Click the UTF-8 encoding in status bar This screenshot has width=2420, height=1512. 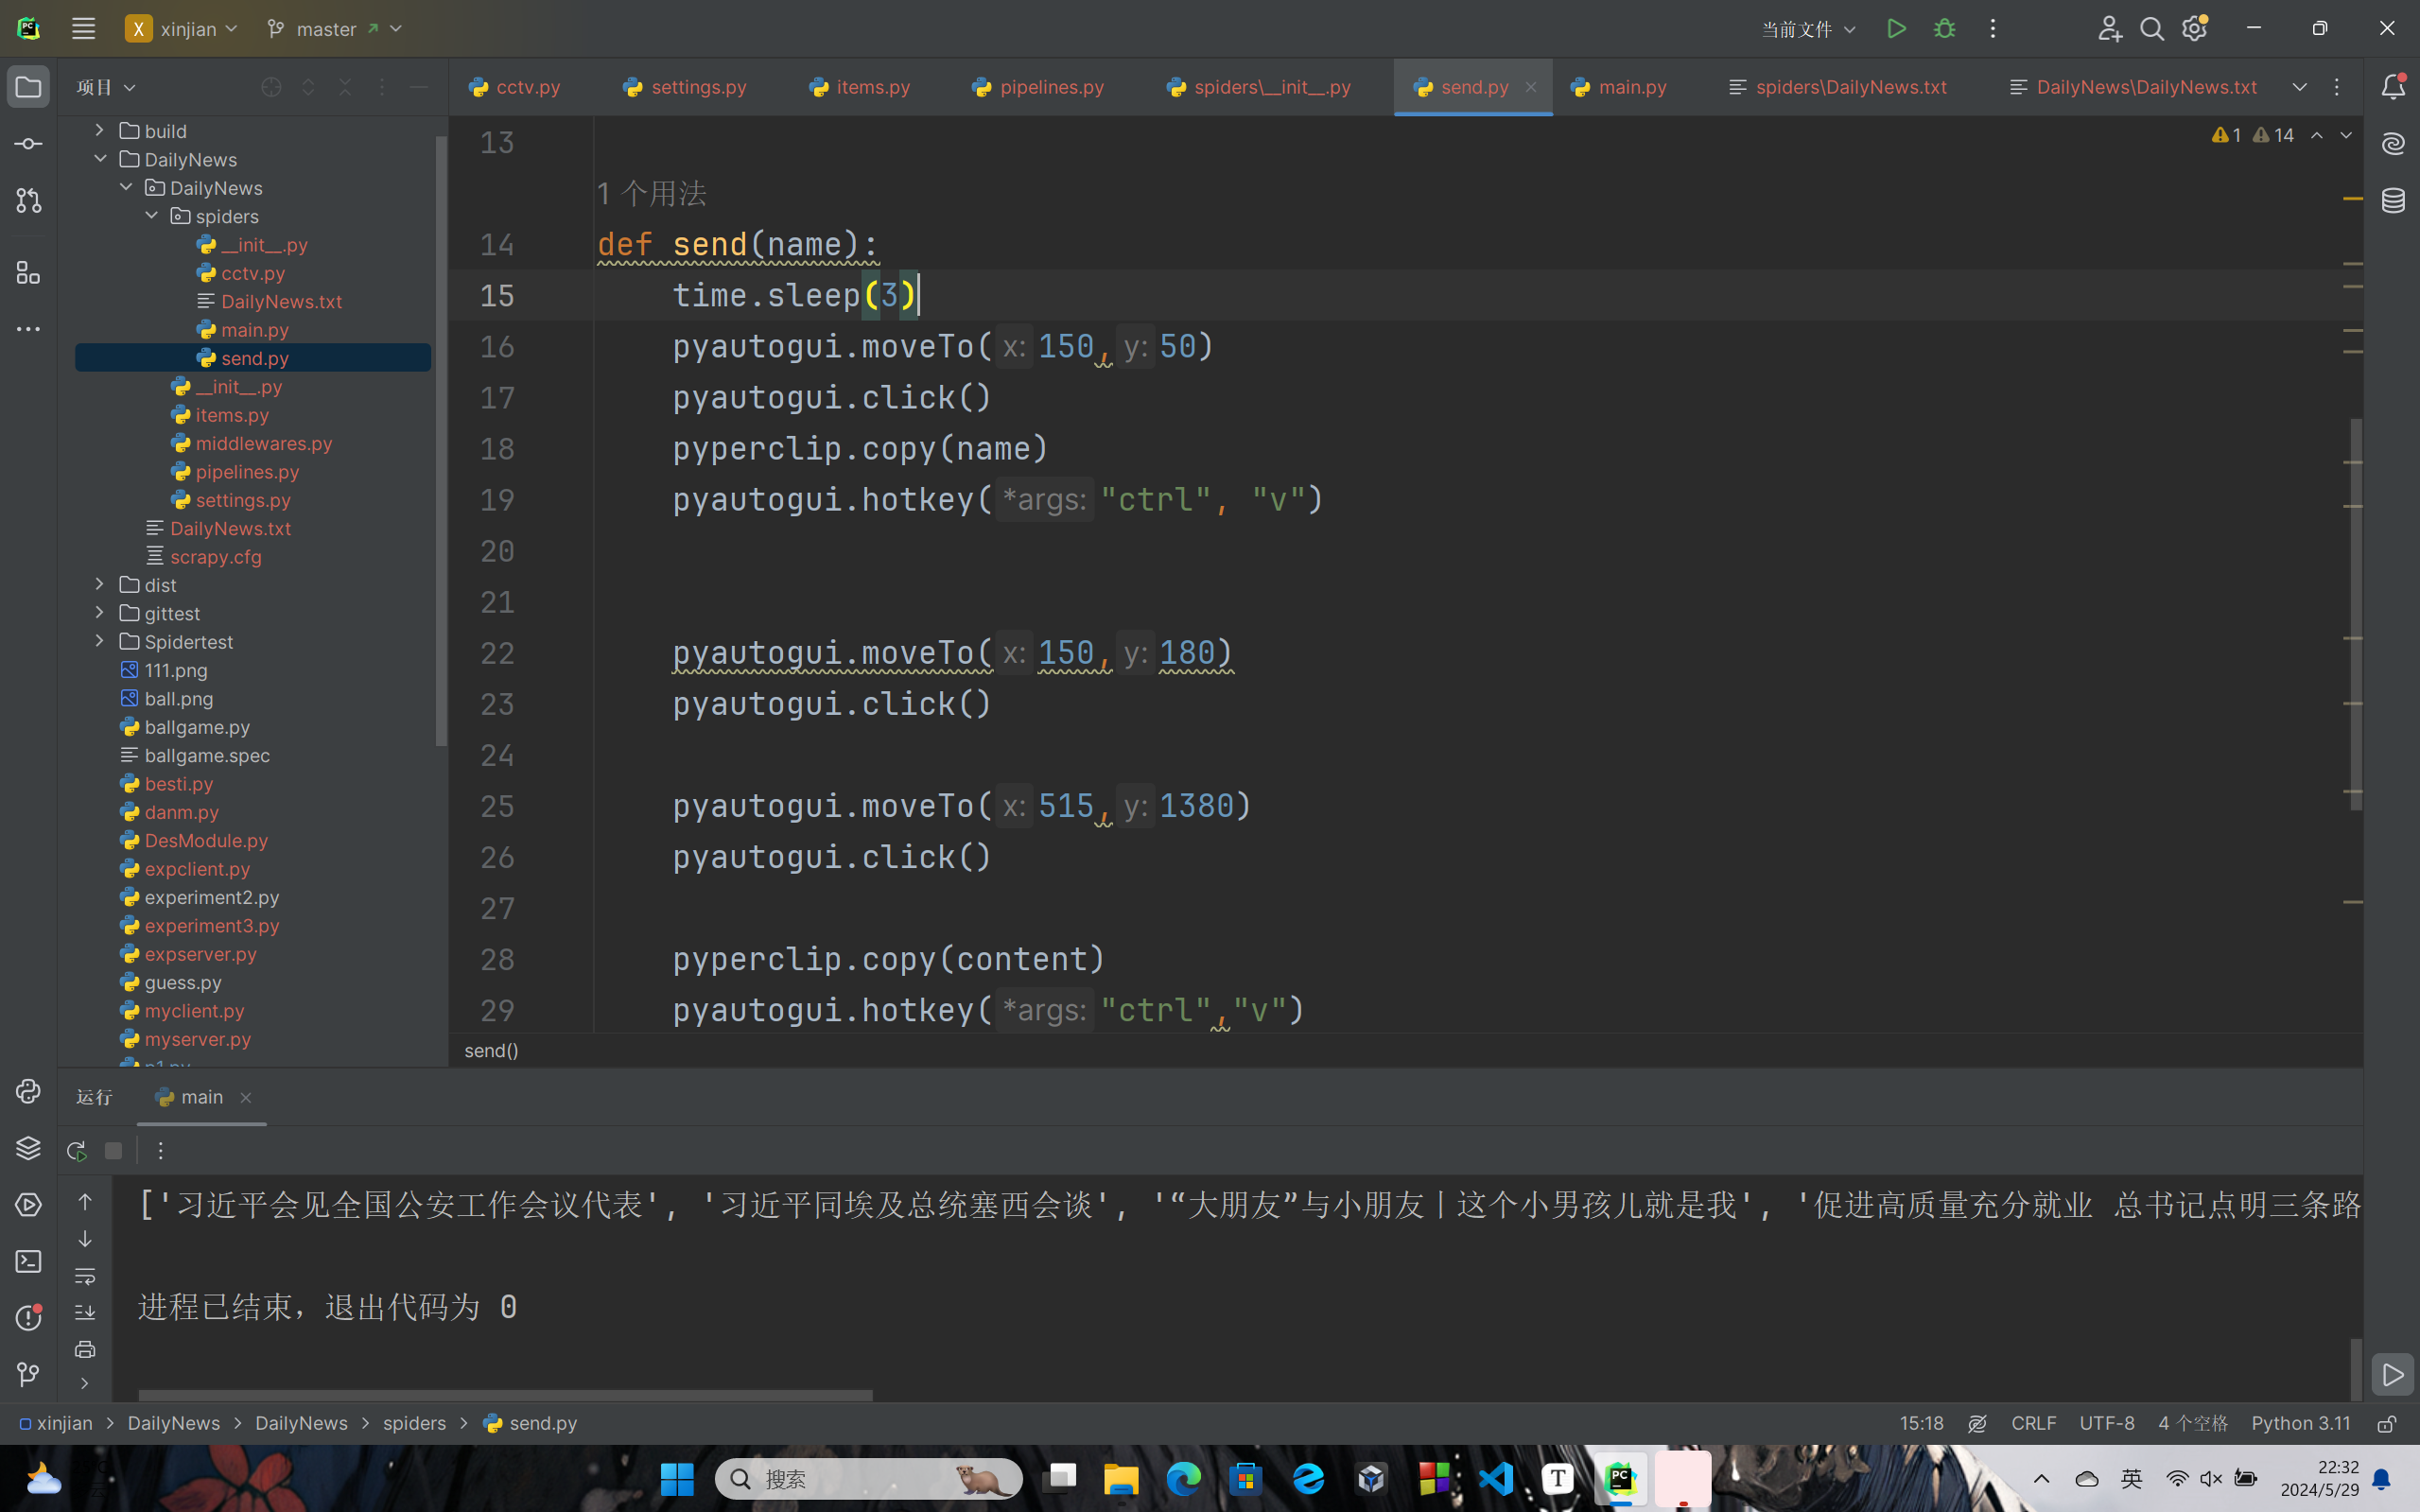coord(2105,1423)
